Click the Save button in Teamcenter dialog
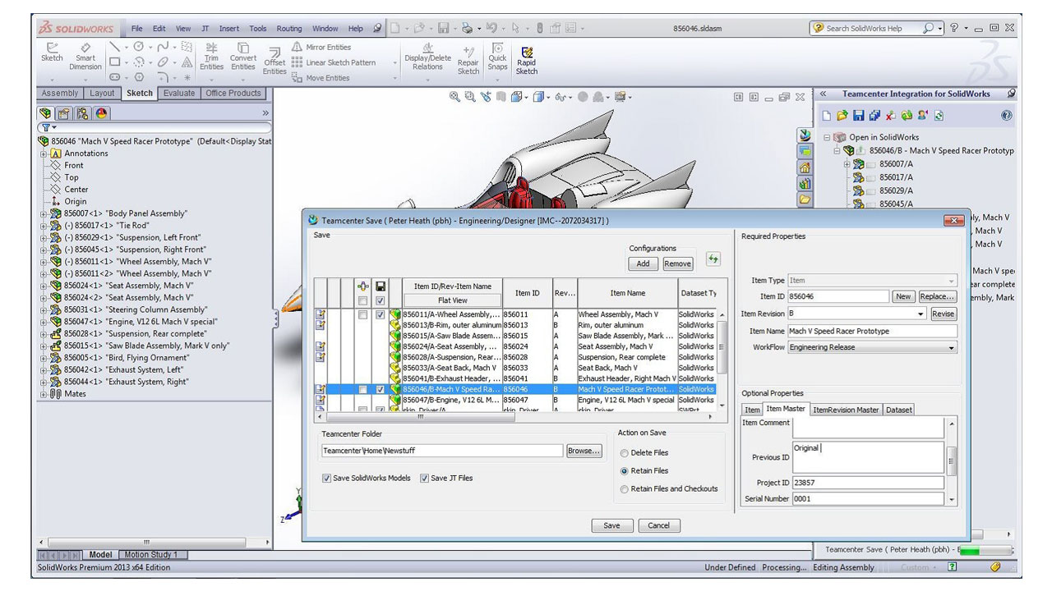This screenshot has height=591, width=1052. (x=611, y=525)
